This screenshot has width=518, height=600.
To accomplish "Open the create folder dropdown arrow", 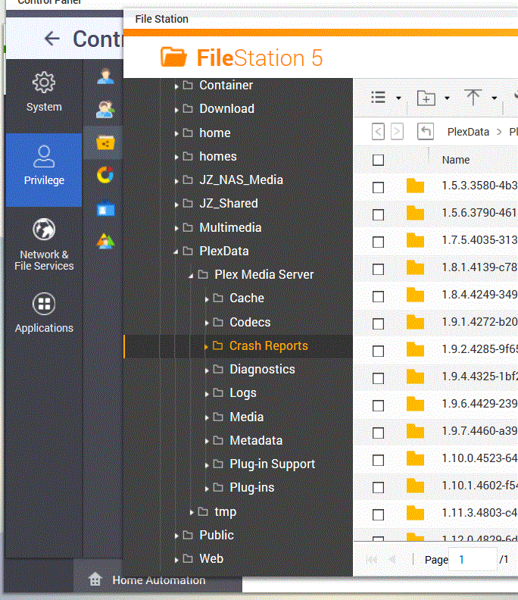I will coord(447,98).
